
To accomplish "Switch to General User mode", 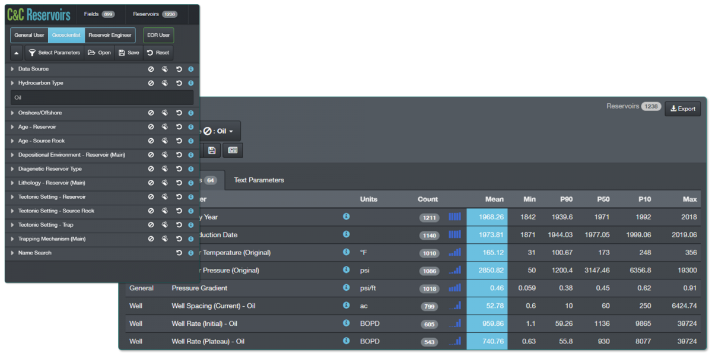I will pos(30,36).
